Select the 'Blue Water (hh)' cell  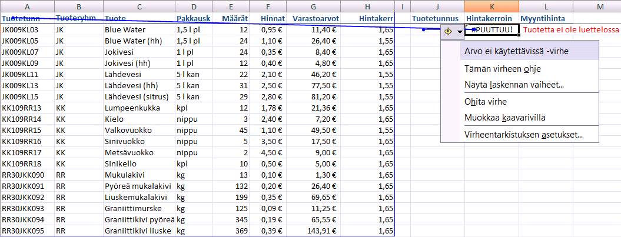coord(140,41)
